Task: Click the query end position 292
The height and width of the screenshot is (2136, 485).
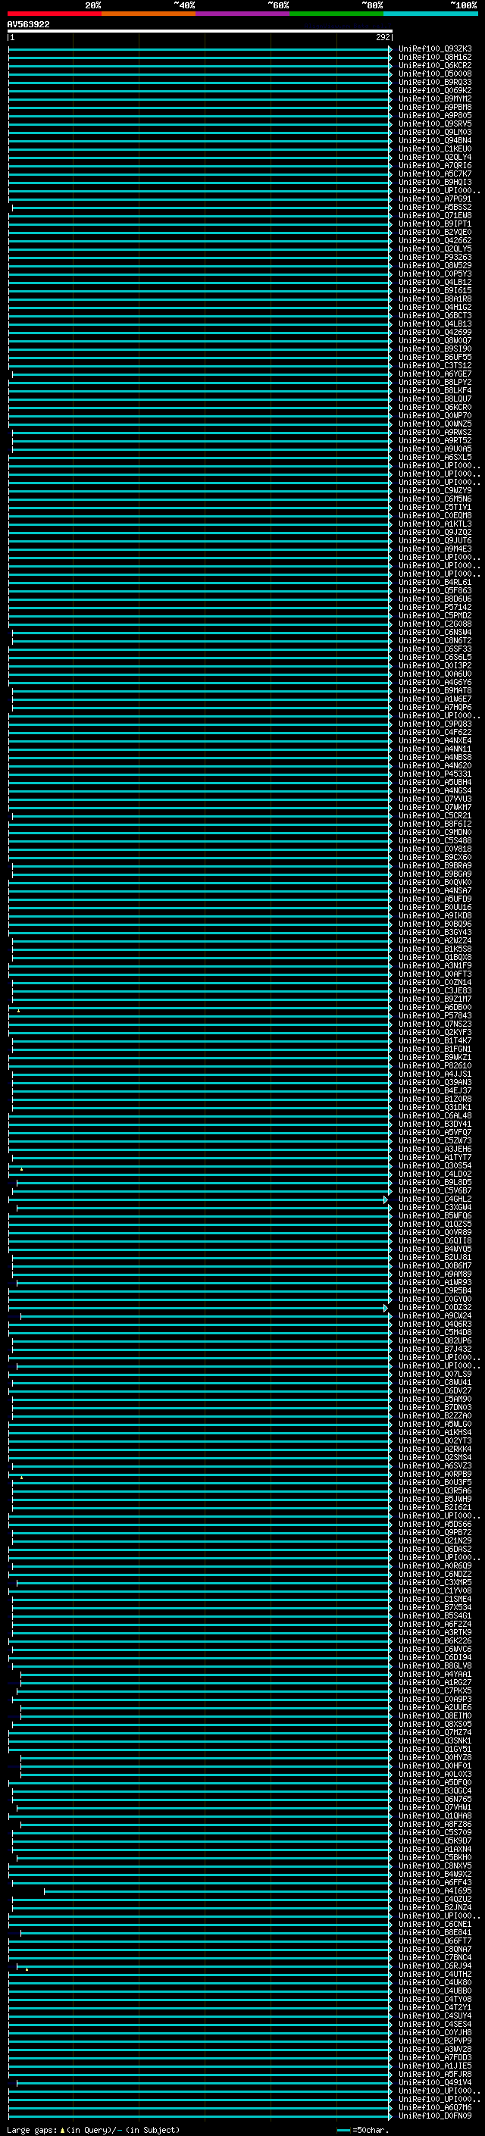Action: [x=383, y=37]
